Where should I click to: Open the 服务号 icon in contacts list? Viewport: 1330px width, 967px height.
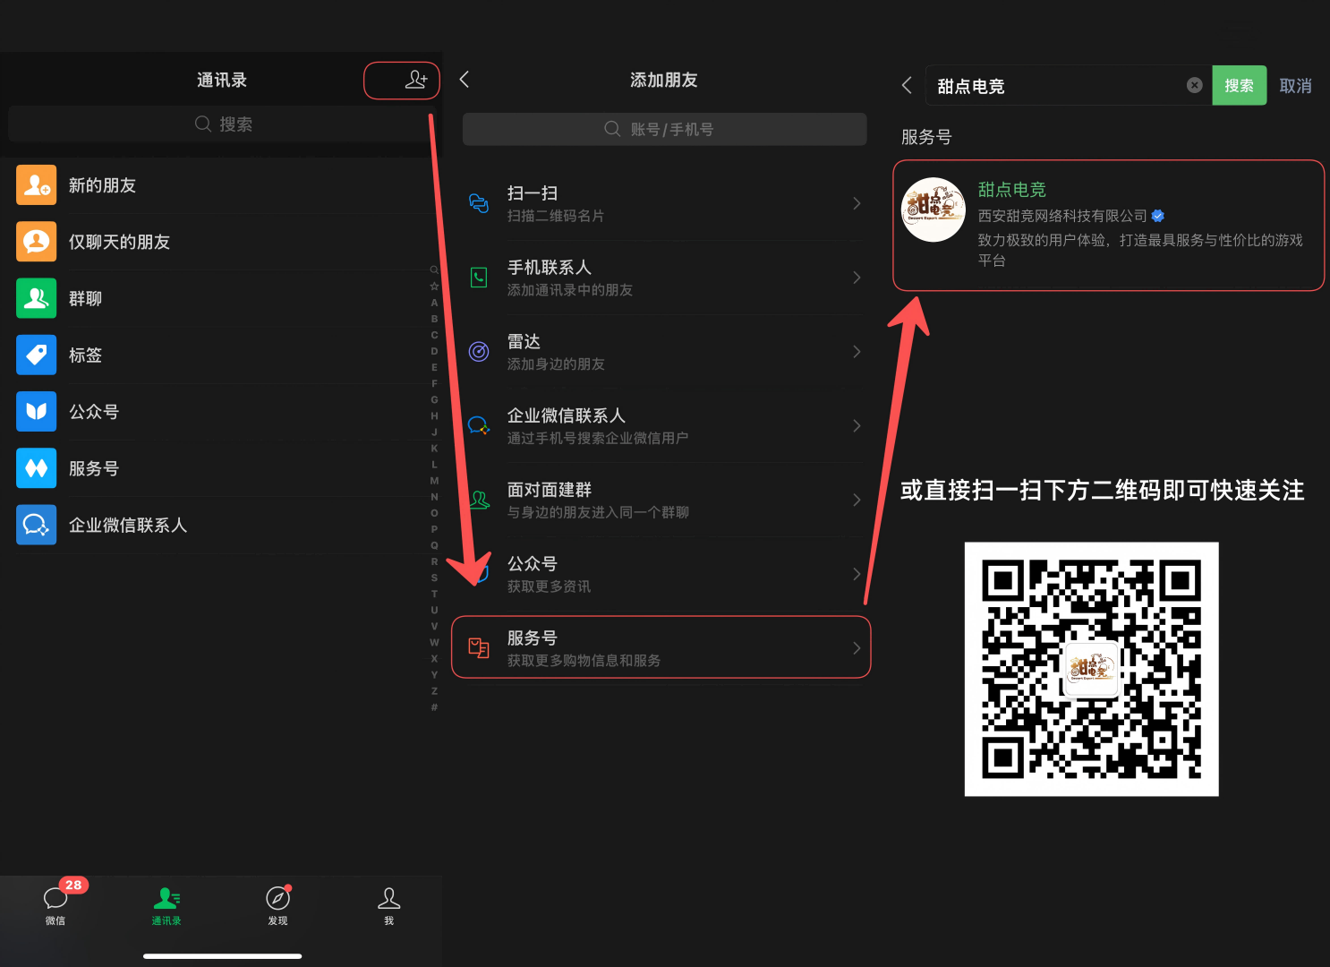(37, 468)
